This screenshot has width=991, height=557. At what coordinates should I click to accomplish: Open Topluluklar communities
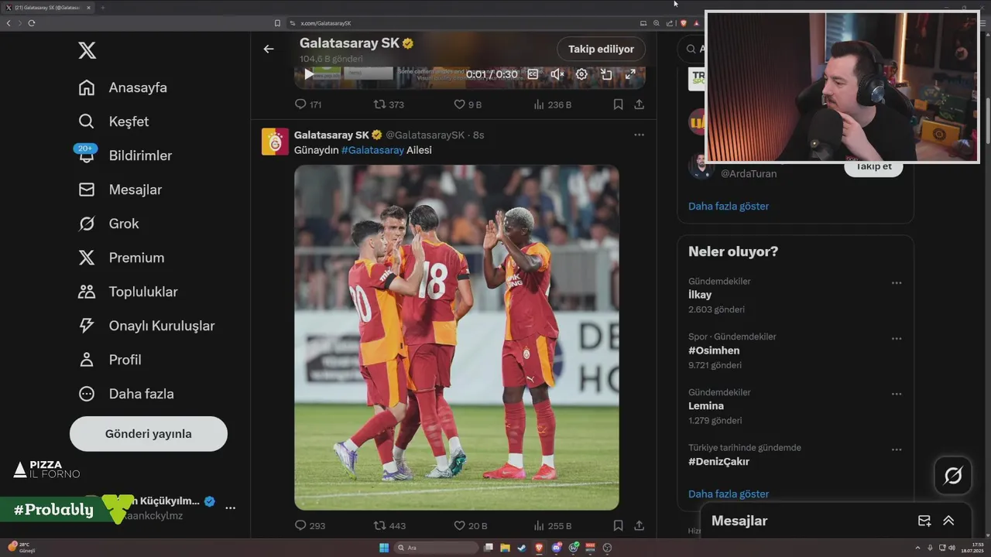[128, 292]
